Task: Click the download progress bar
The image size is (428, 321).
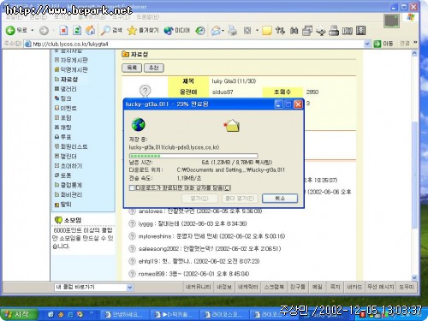Action: tap(193, 156)
